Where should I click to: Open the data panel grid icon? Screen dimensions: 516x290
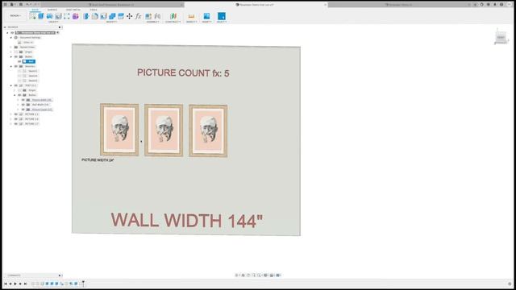coord(6,5)
